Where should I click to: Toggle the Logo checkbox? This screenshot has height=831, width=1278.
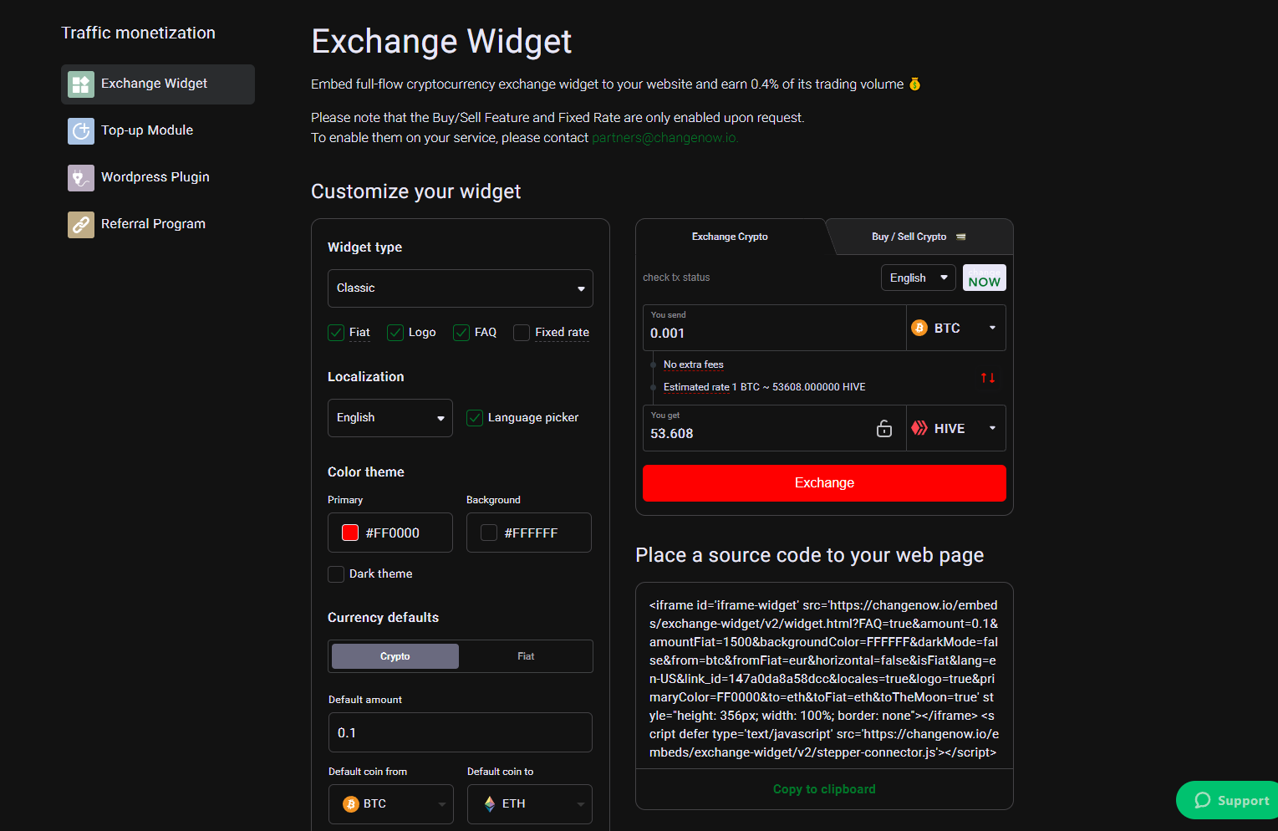click(395, 333)
